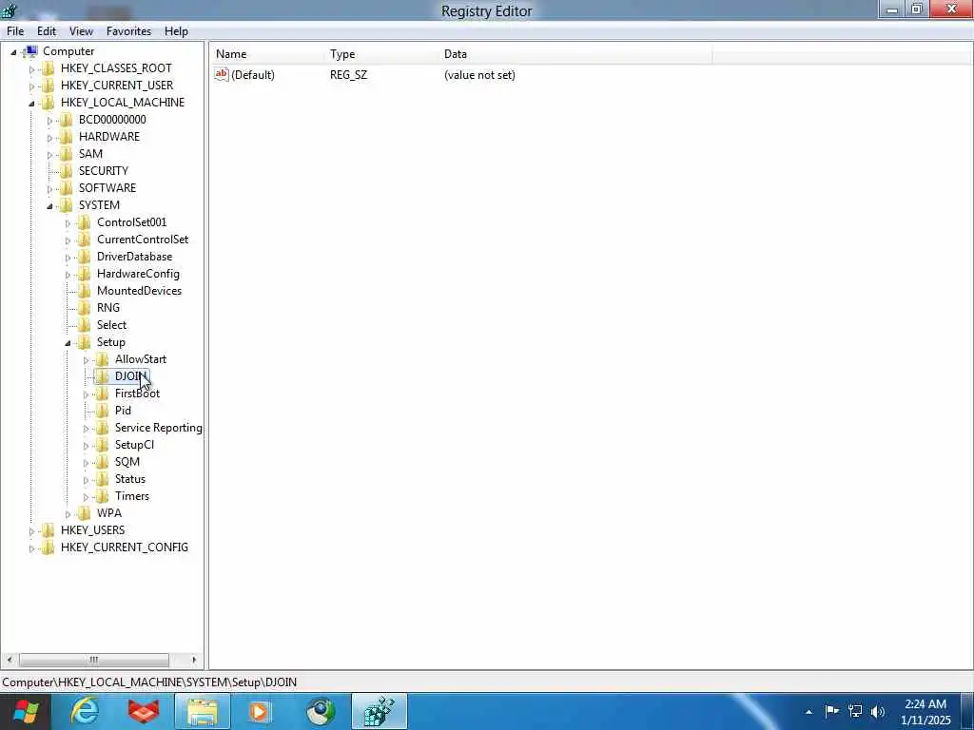Click the HardwareConfig folder icon
This screenshot has height=730, width=974.
coord(84,274)
